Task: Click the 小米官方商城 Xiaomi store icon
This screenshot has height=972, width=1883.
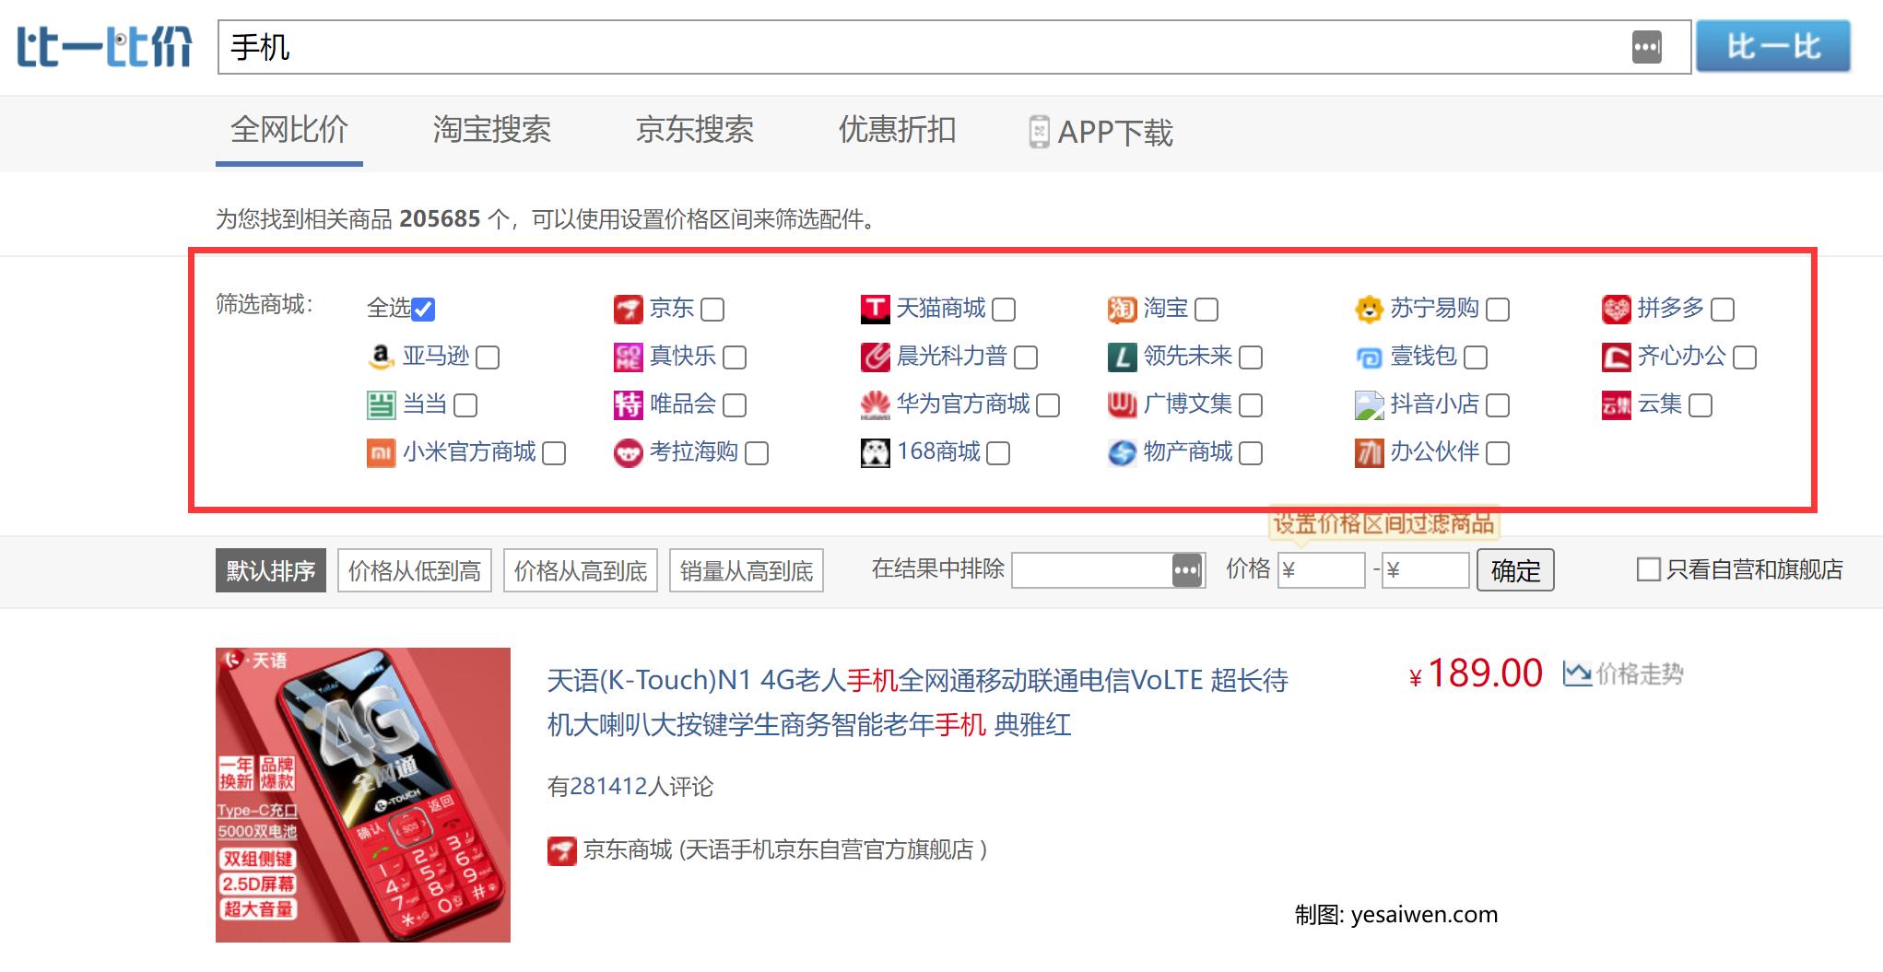Action: click(381, 453)
